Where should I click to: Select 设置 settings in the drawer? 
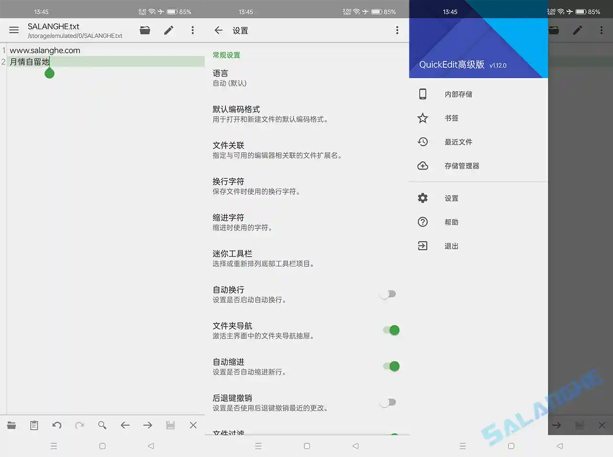[x=451, y=198]
